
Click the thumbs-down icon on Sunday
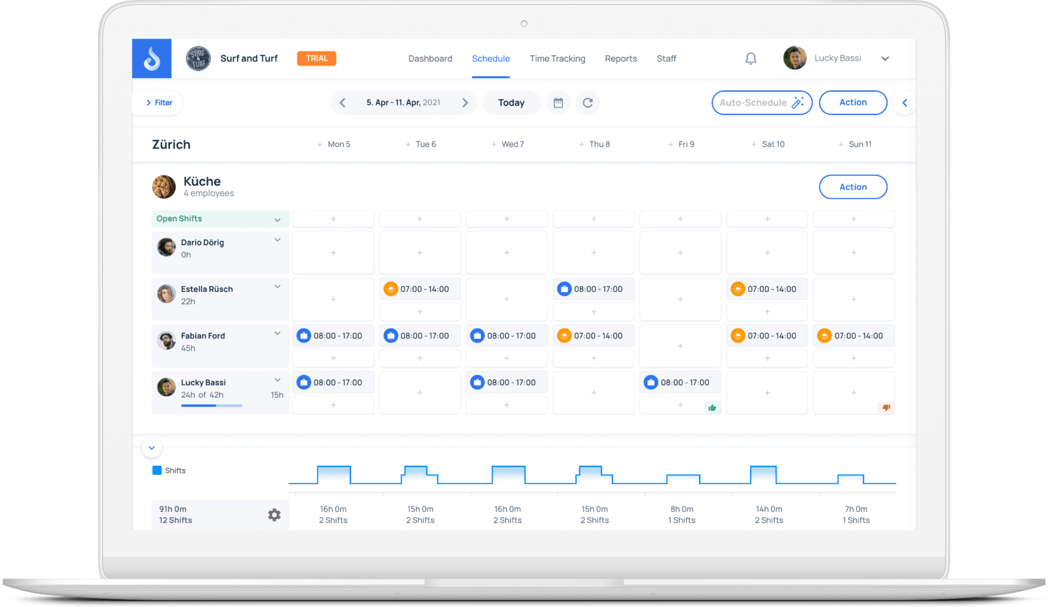(886, 408)
